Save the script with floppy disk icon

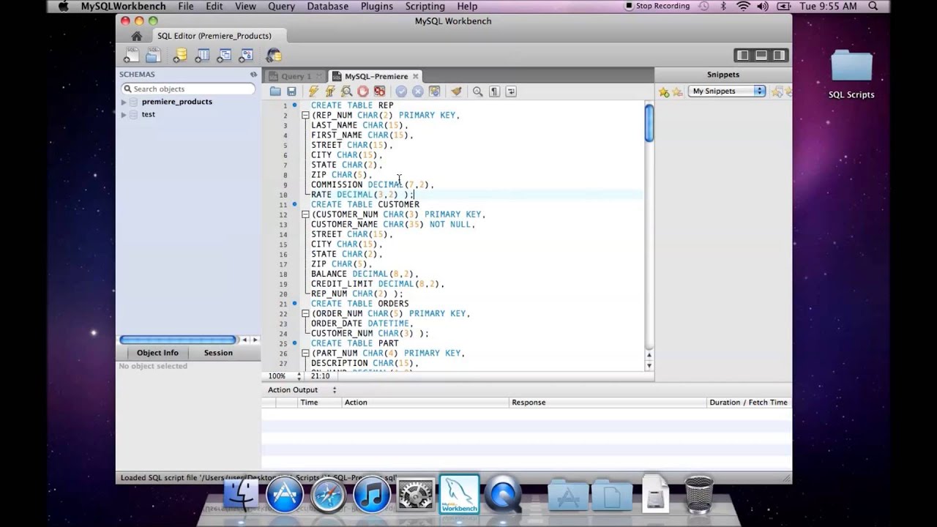point(291,91)
